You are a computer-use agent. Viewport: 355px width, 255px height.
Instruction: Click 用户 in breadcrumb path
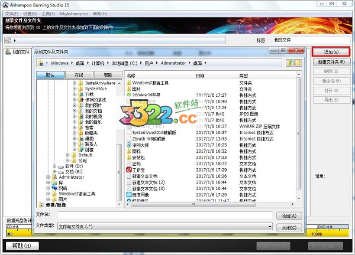149,63
